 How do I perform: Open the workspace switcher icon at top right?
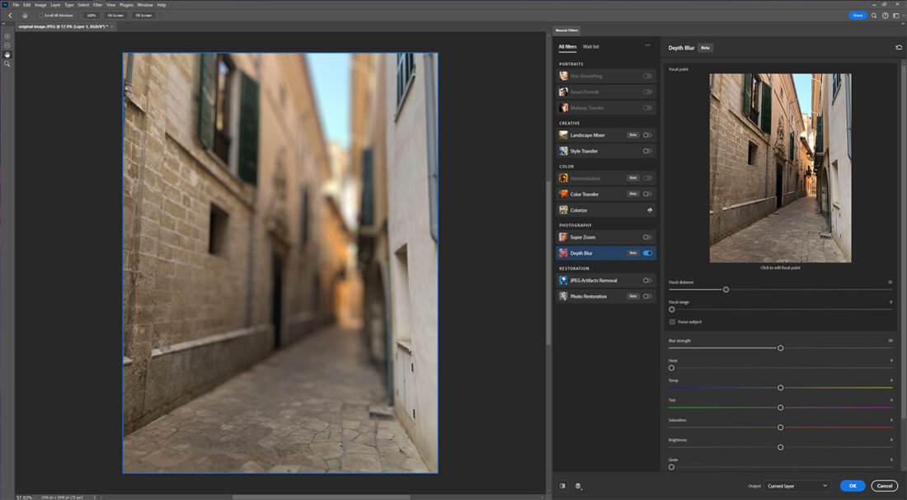pyautogui.click(x=896, y=16)
